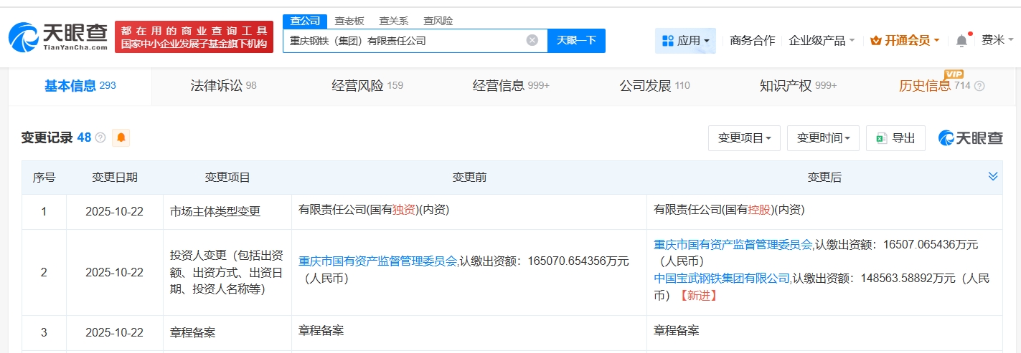The width and height of the screenshot is (1021, 353).
Task: Click the orange alert bell beside 变更记录
Action: (121, 137)
